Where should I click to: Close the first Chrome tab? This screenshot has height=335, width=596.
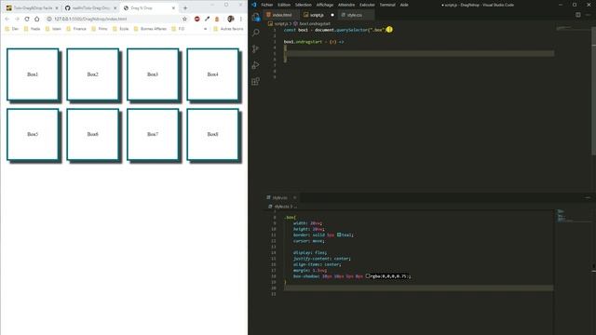pos(57,8)
